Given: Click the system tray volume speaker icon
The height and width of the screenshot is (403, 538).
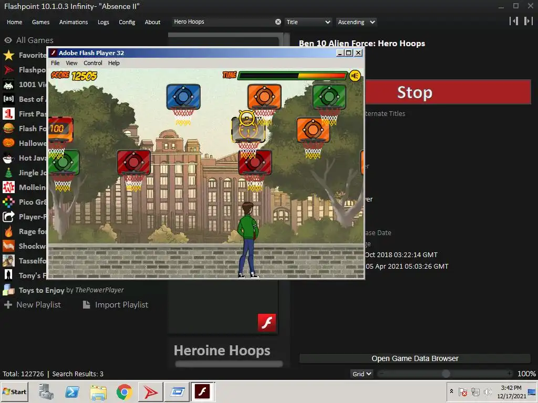Looking at the screenshot, I should point(488,391).
